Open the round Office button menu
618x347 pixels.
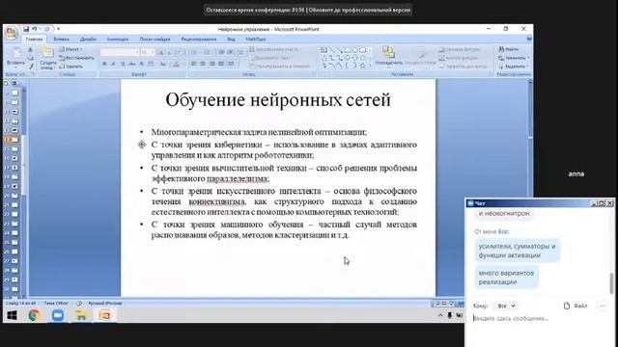(12, 33)
